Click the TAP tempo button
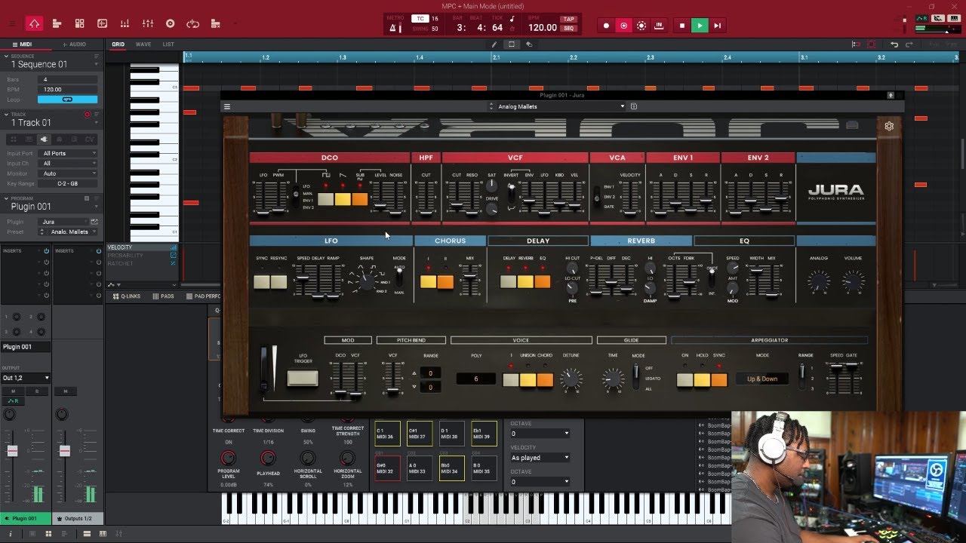The width and height of the screenshot is (966, 543). [568, 19]
